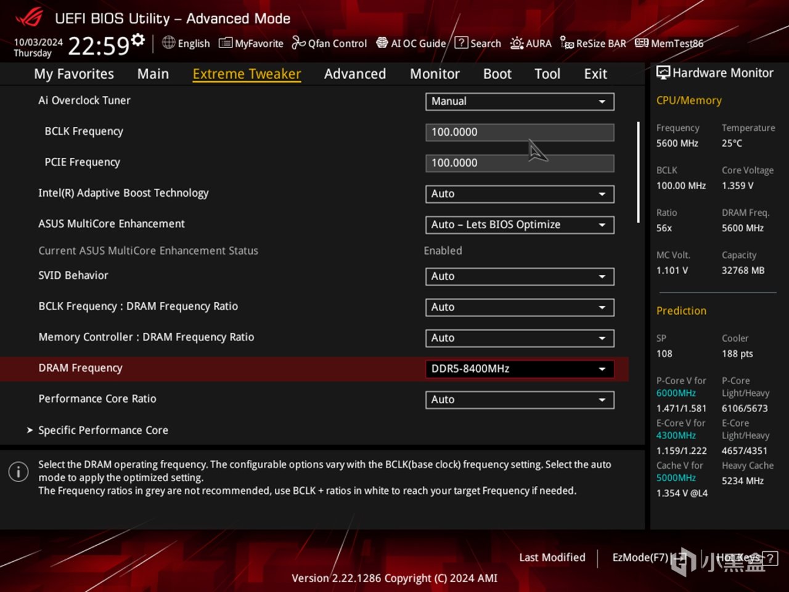Launch MemTest86 icon

click(x=642, y=43)
